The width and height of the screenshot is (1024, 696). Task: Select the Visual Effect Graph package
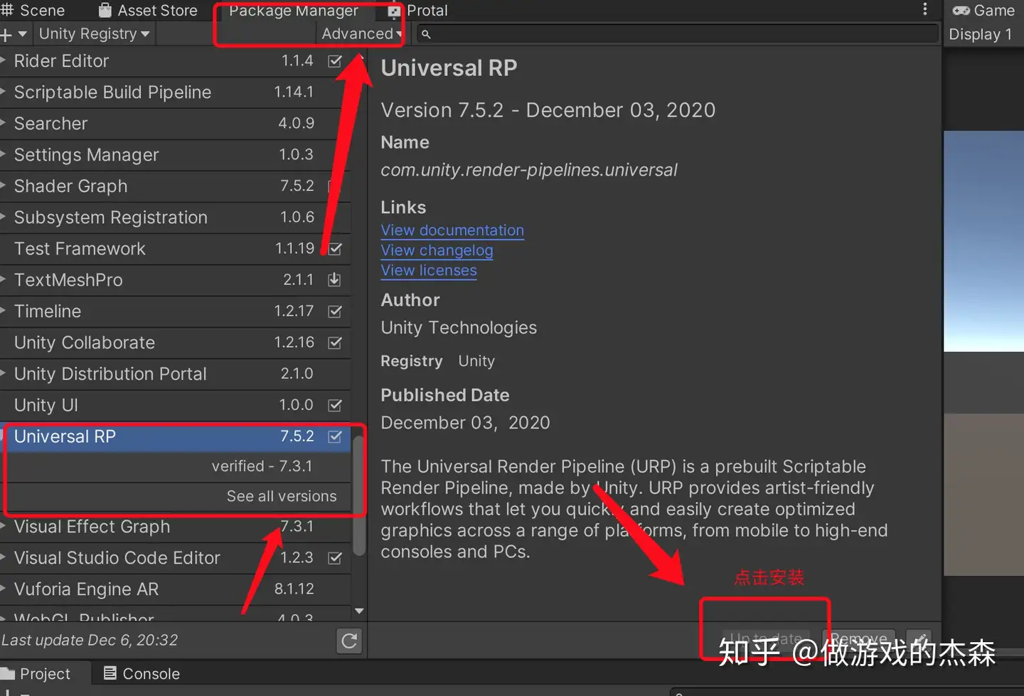pyautogui.click(x=175, y=527)
